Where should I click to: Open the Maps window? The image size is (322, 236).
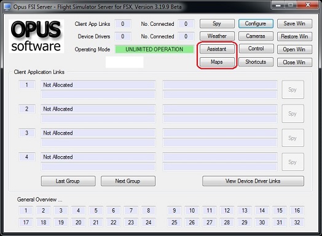click(x=217, y=62)
